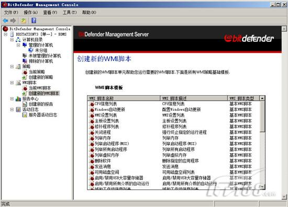Click the 当前WMI脚本 icon

25,88
